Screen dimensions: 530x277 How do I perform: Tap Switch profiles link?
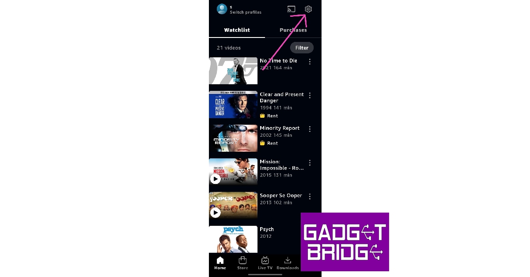point(246,12)
